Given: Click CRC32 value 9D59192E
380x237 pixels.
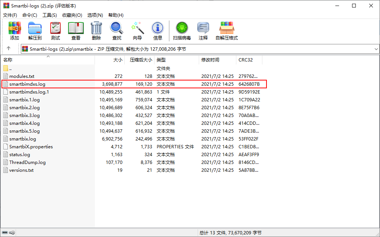Looking at the screenshot, I should coord(249,92).
